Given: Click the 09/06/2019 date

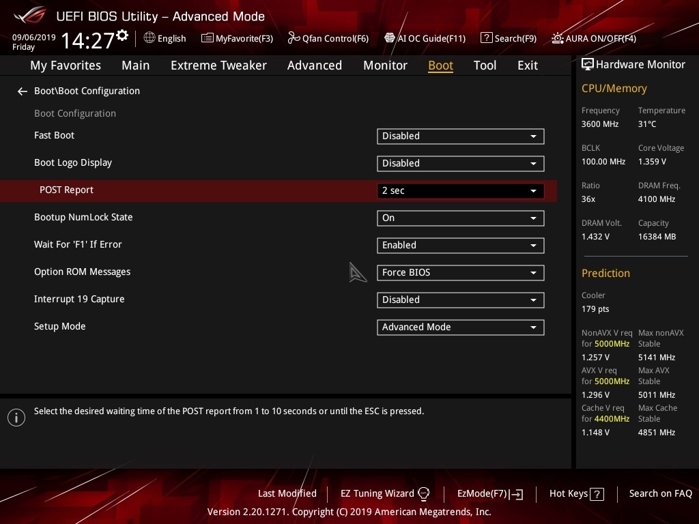Looking at the screenshot, I should click(x=34, y=37).
